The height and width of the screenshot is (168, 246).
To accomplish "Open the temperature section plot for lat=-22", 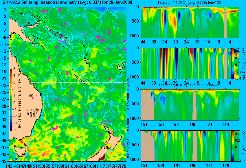I will [x=190, y=105].
